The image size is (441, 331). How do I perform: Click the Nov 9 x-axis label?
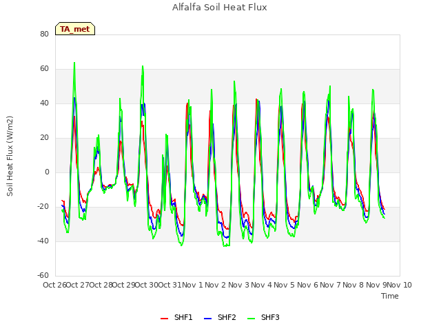[376, 285]
